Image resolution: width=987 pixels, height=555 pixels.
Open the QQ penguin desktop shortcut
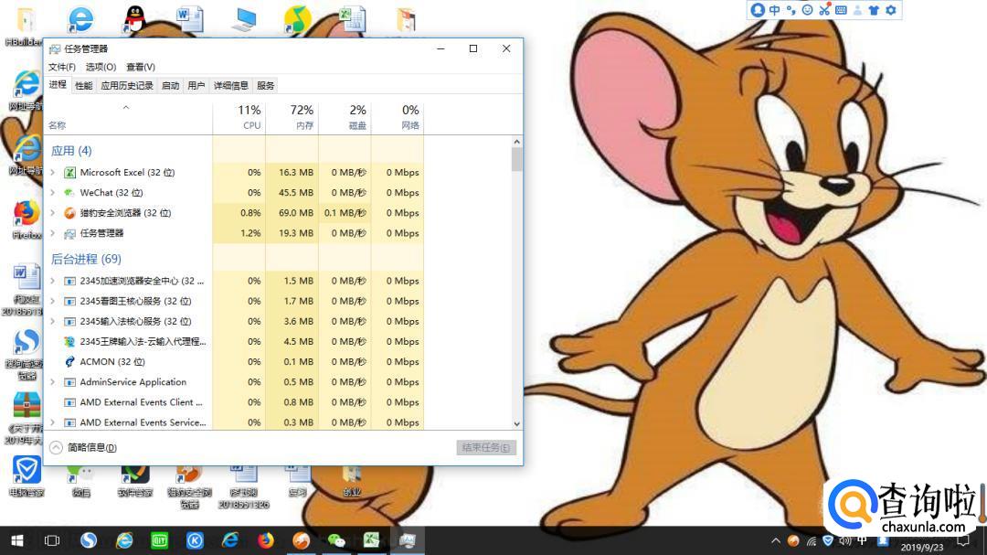(134, 20)
